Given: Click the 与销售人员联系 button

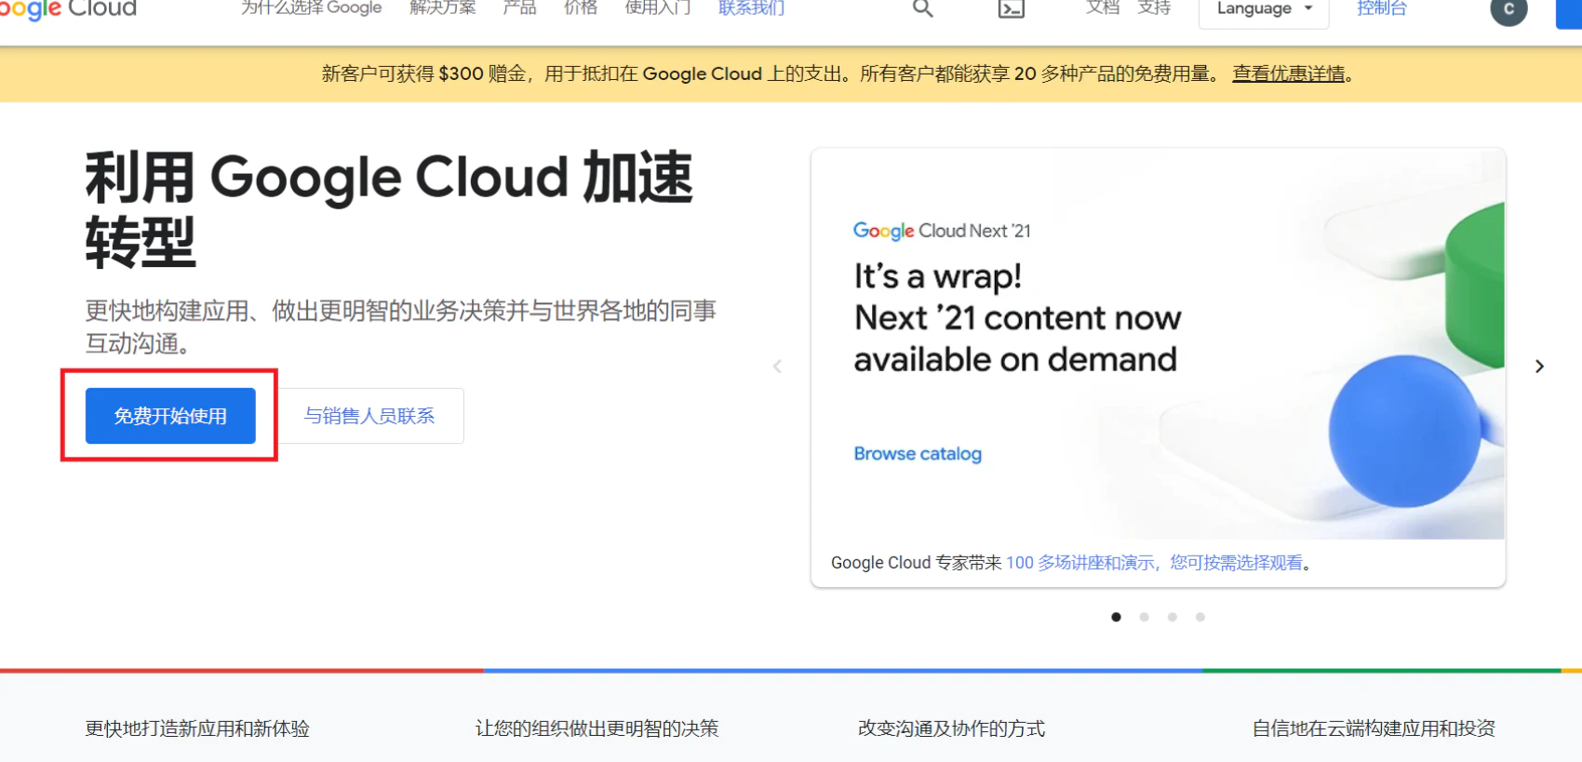Looking at the screenshot, I should click(x=369, y=416).
